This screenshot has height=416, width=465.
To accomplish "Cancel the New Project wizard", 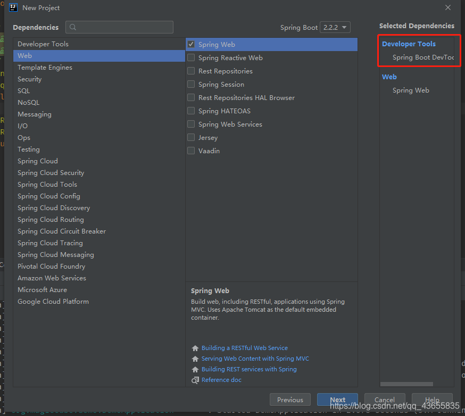I will [385, 400].
